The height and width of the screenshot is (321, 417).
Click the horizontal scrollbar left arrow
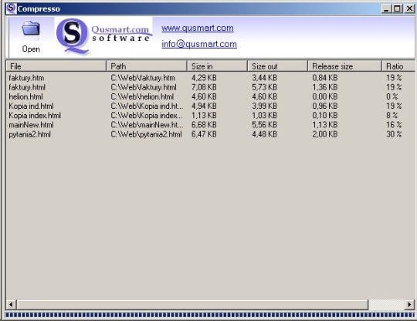tap(11, 305)
